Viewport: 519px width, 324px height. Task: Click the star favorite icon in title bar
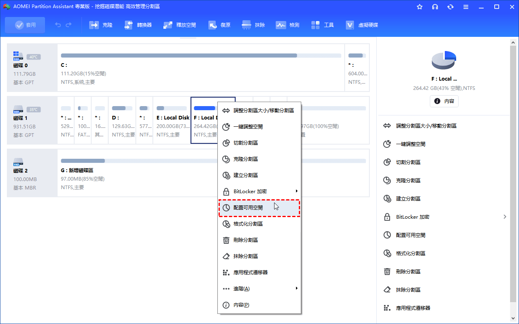420,7
